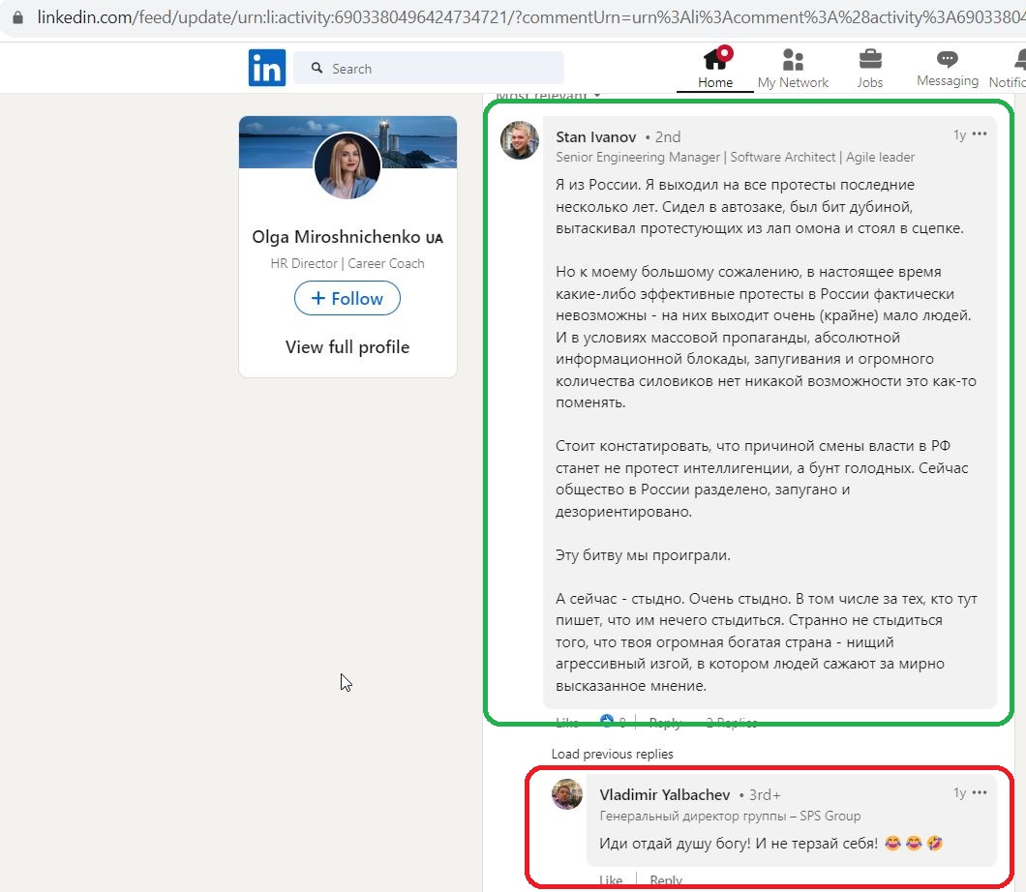Image resolution: width=1026 pixels, height=892 pixels.
Task: Open Olga Miroshnichenko's profile photo
Action: (x=347, y=166)
